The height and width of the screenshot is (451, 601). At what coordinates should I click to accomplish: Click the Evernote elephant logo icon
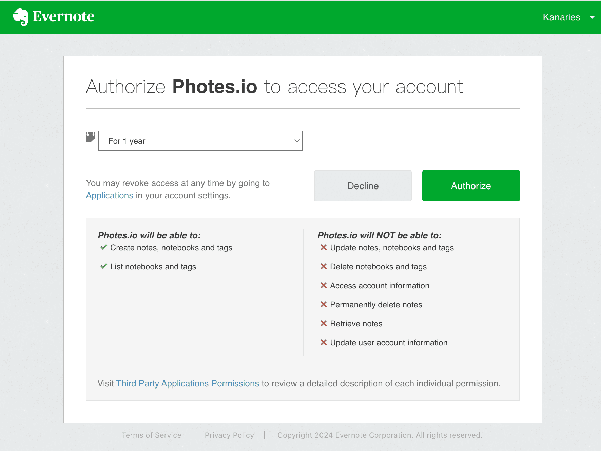tap(21, 17)
